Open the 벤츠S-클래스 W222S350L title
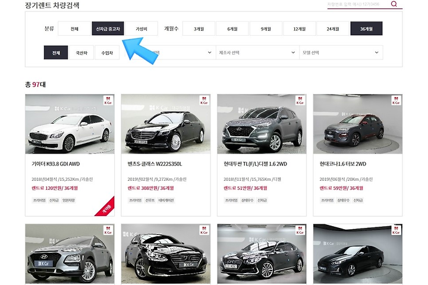 coord(155,164)
